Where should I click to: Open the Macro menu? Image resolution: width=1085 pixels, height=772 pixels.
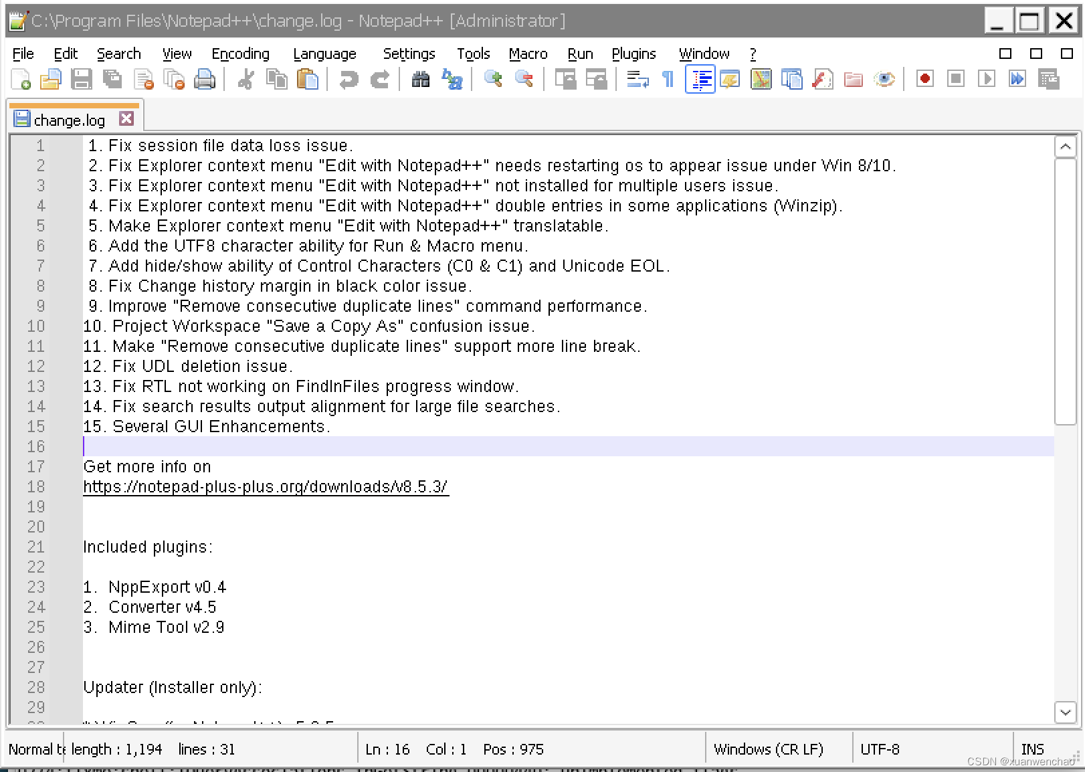pyautogui.click(x=528, y=54)
